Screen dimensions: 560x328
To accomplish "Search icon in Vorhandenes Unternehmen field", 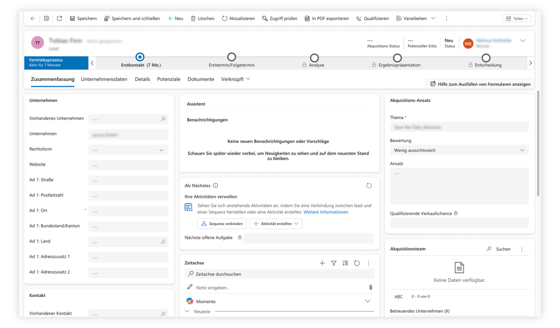I will (x=163, y=119).
